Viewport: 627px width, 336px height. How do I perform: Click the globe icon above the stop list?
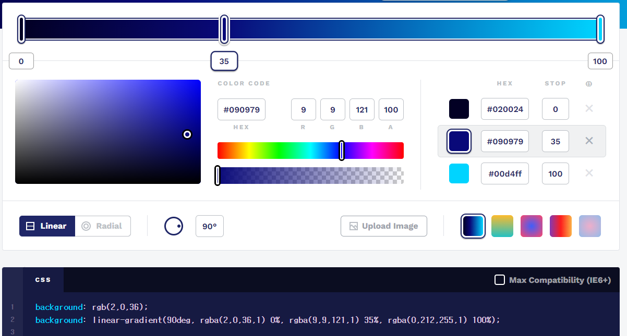(589, 83)
